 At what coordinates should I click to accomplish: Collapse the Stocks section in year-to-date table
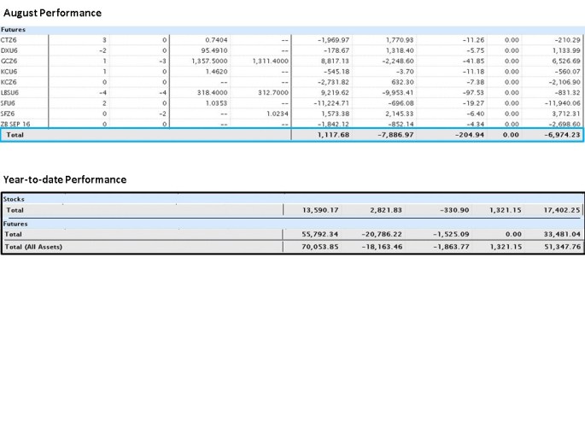point(14,199)
